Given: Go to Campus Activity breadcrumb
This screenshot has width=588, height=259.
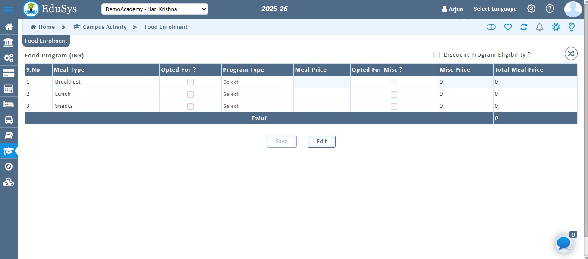Looking at the screenshot, I should pos(104,27).
